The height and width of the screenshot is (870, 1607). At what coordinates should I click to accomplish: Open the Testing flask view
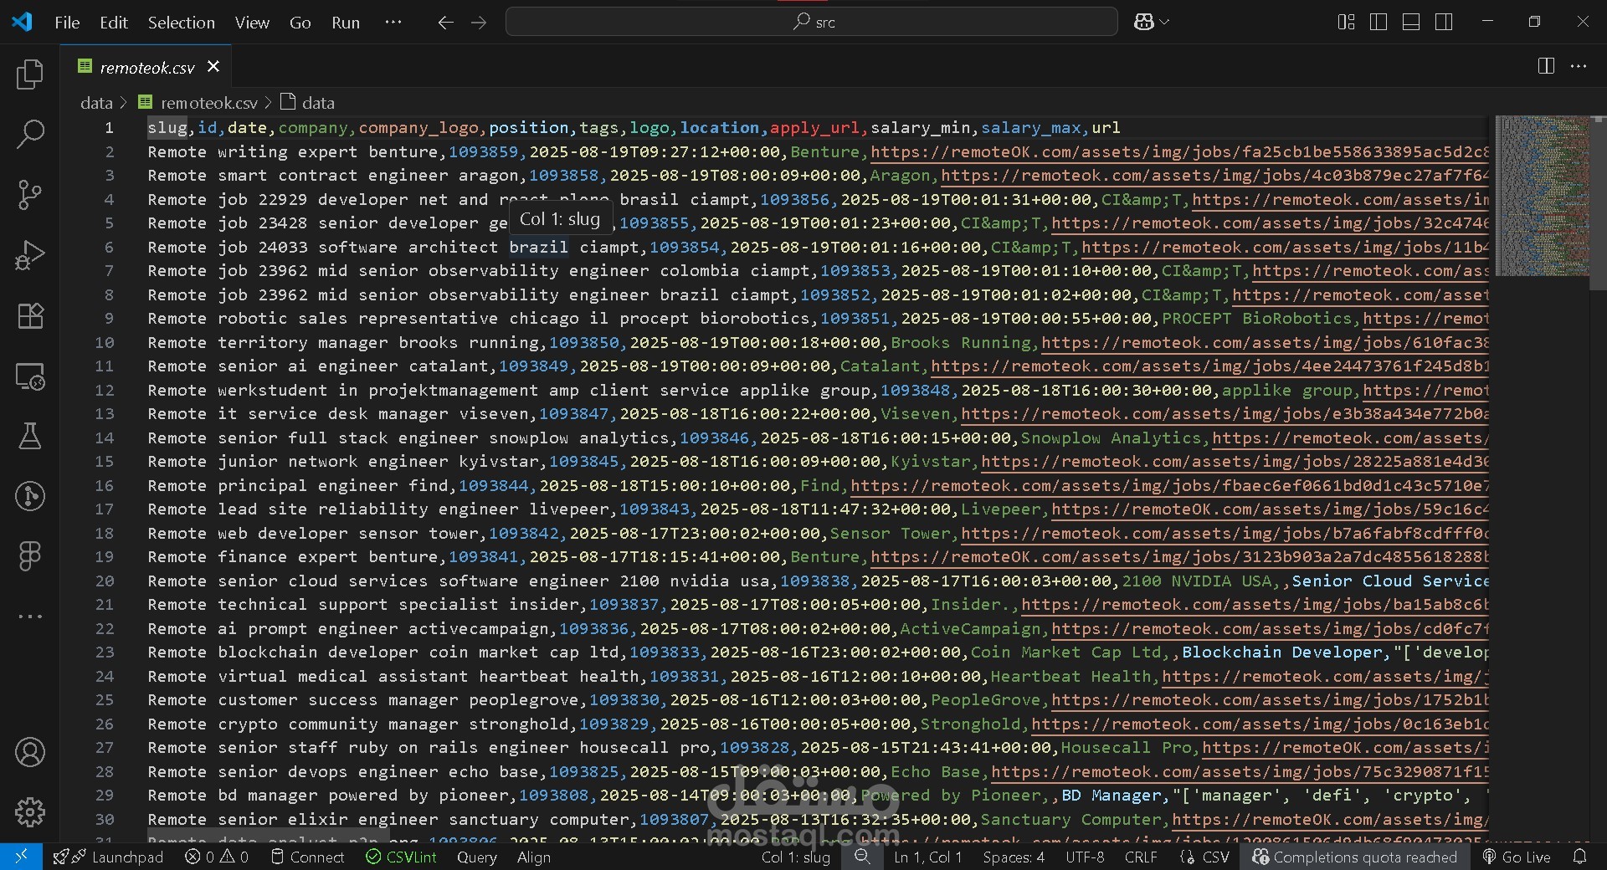30,436
